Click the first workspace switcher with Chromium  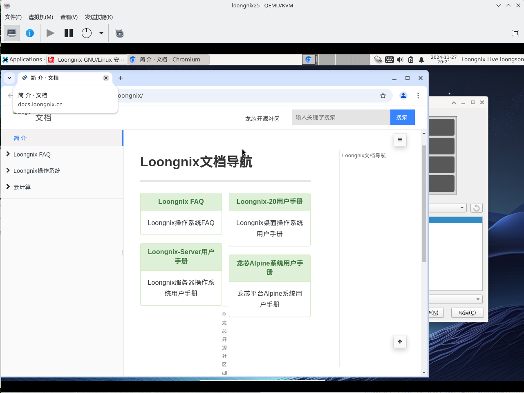[310, 60]
